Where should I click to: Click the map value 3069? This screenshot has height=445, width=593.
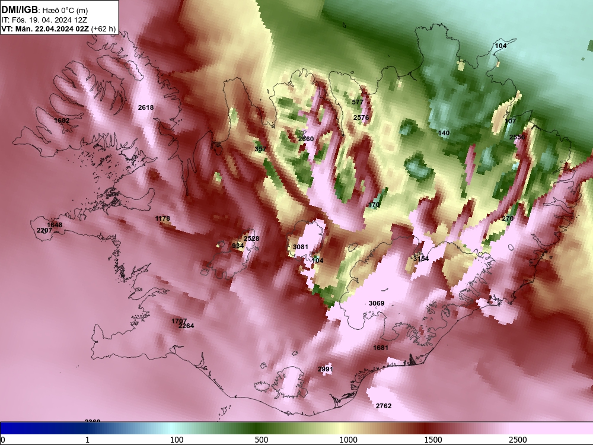[x=377, y=303]
